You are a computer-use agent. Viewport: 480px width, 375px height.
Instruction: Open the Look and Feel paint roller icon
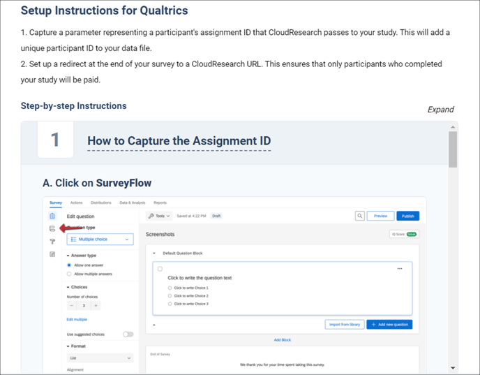[52, 242]
